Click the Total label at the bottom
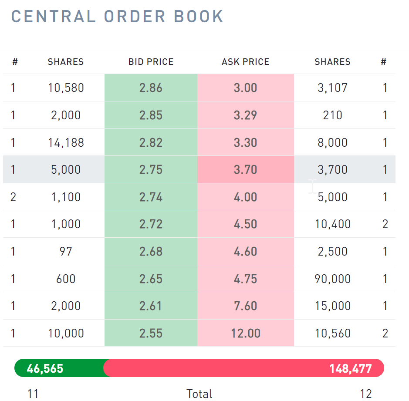The image size is (409, 401). click(x=199, y=394)
